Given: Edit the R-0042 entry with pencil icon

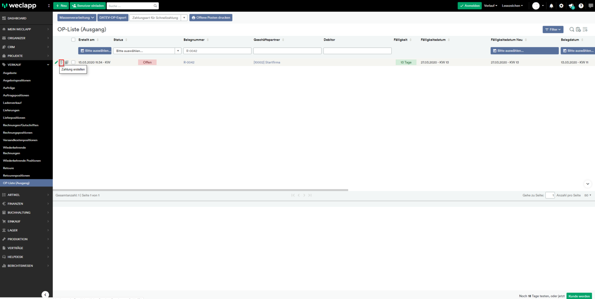Looking at the screenshot, I should tap(56, 62).
